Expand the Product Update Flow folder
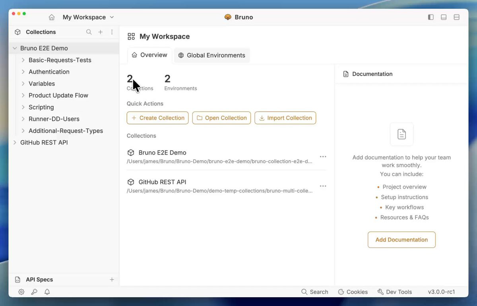 [x=23, y=95]
